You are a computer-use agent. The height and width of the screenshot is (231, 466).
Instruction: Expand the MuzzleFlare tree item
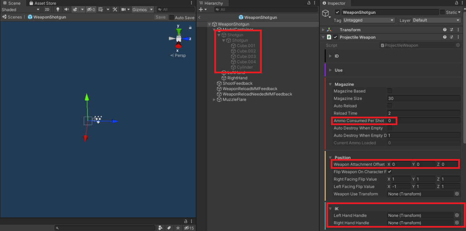[x=214, y=100]
